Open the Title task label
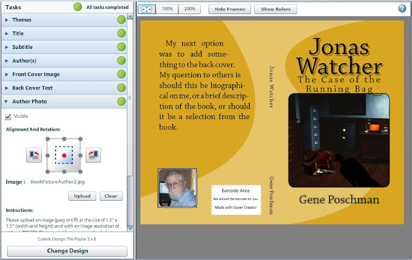412x260 pixels. point(18,33)
